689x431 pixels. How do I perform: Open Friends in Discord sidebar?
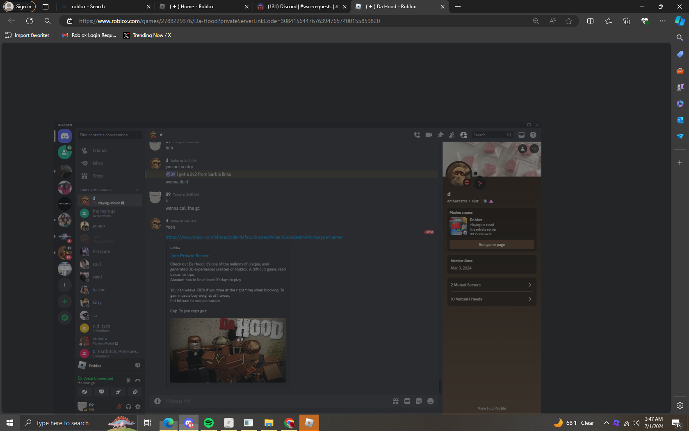[110, 151]
